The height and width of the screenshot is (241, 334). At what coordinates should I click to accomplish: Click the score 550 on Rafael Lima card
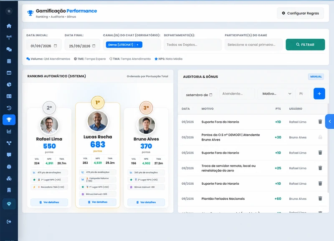pyautogui.click(x=49, y=146)
